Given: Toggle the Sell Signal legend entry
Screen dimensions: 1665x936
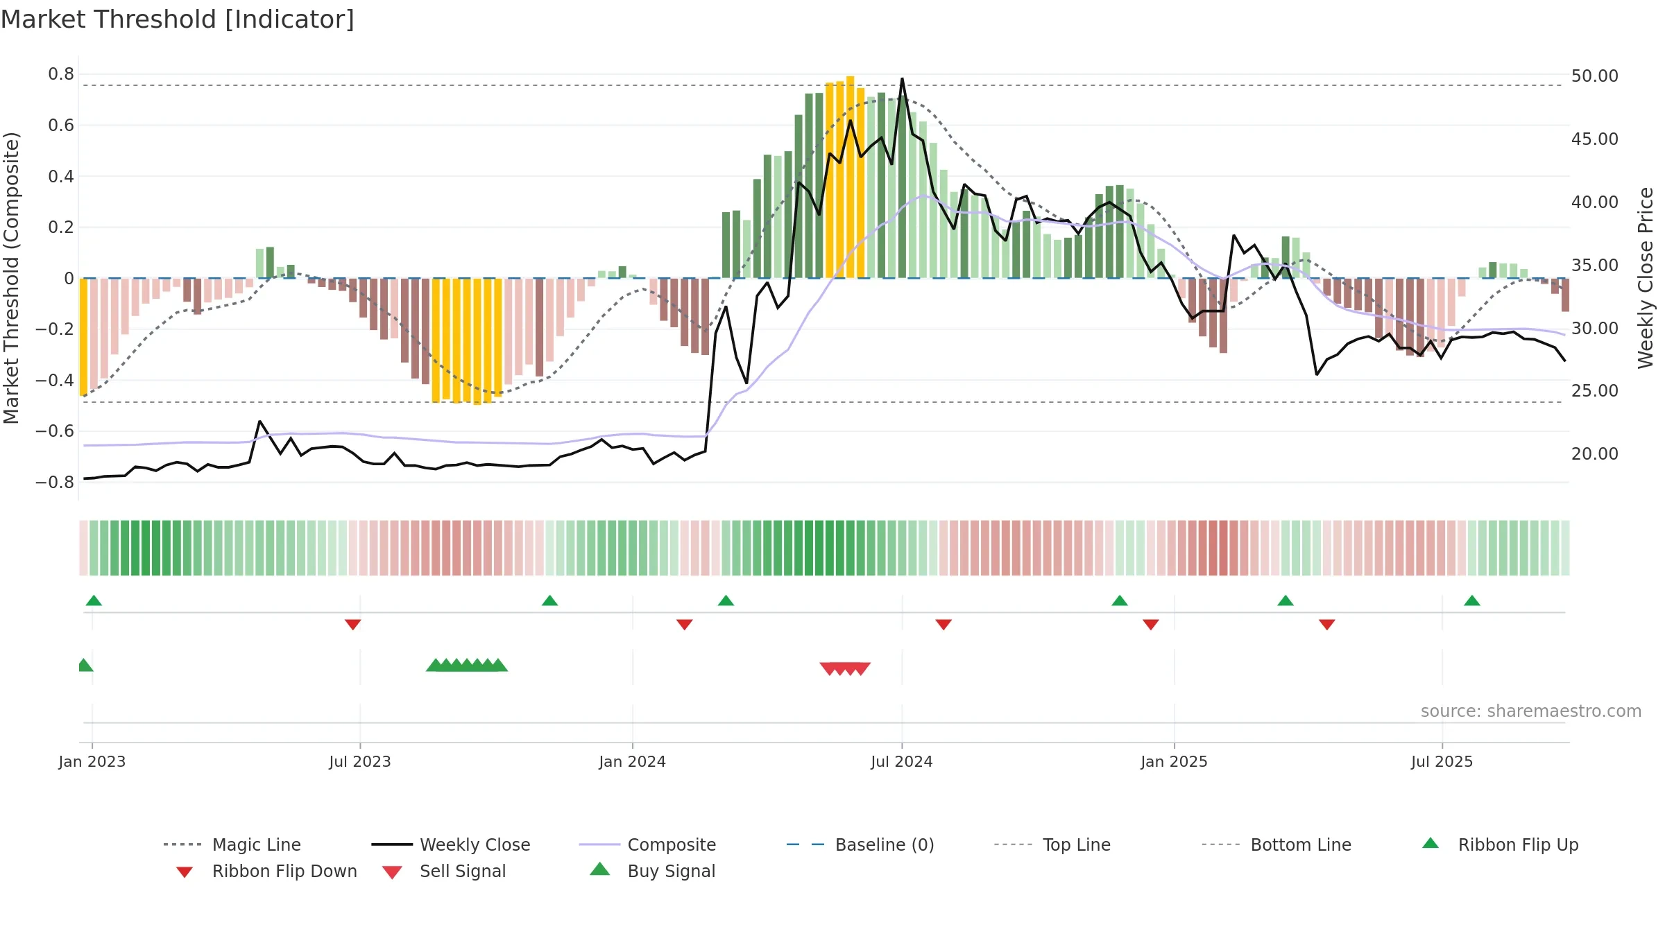Looking at the screenshot, I should coord(444,871).
